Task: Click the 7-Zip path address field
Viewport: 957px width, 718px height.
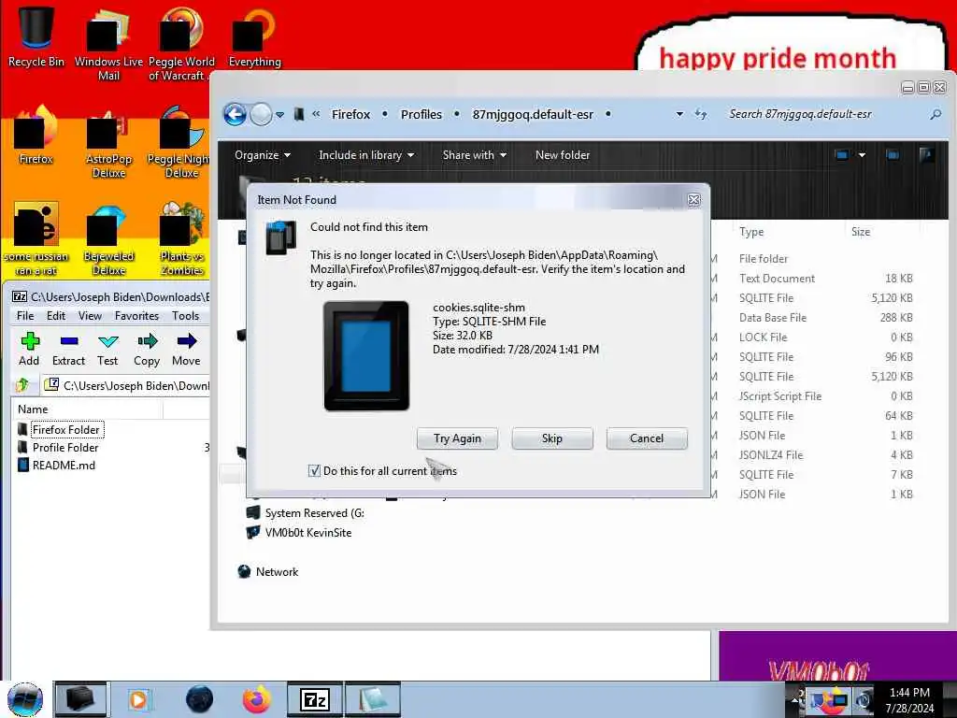Action: pyautogui.click(x=127, y=385)
